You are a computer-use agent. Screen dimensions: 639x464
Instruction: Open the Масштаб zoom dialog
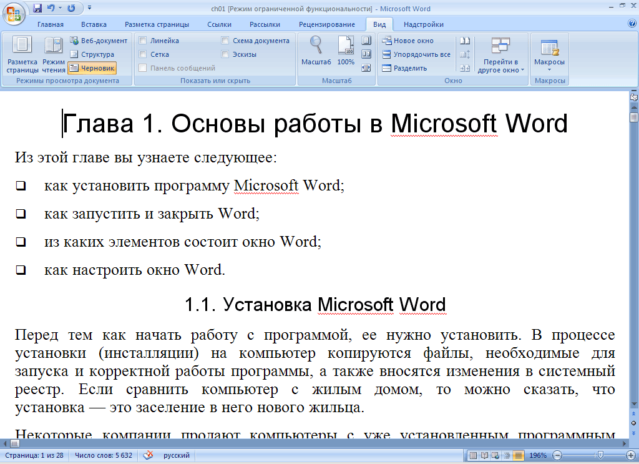[x=316, y=51]
